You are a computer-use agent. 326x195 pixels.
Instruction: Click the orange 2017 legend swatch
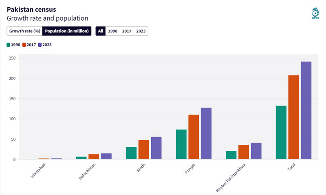tap(24, 45)
